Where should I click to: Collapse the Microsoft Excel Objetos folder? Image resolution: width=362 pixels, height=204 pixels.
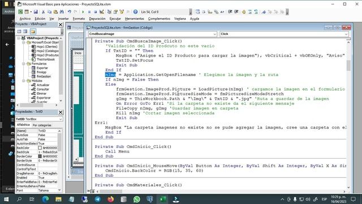click(24, 42)
